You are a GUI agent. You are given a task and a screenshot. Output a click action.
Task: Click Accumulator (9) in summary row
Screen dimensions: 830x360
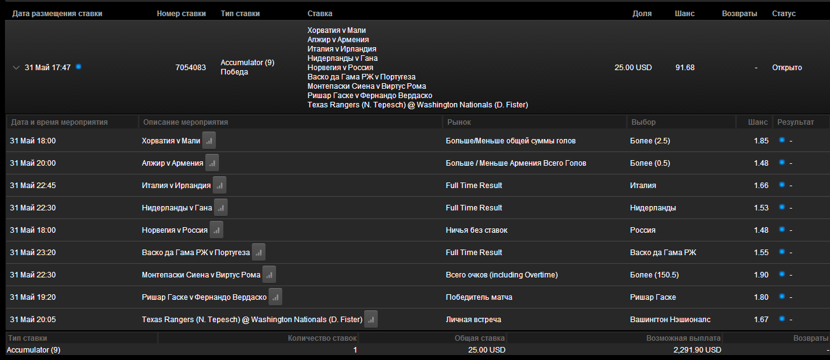tap(33, 349)
